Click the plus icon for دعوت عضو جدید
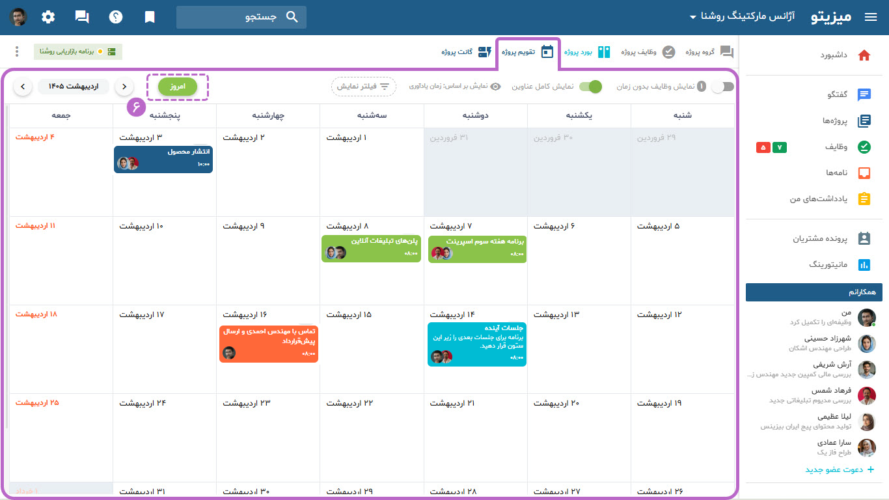Screen dimensions: 889x500 coord(871,469)
